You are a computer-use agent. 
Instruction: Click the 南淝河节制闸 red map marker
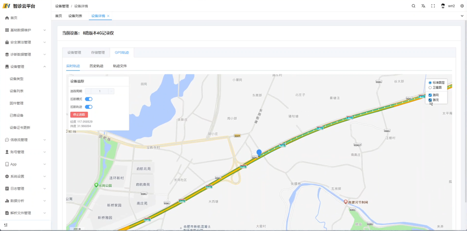click(x=346, y=202)
